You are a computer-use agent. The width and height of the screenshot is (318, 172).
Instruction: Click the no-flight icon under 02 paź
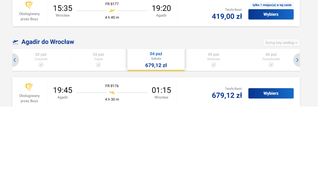41,65
